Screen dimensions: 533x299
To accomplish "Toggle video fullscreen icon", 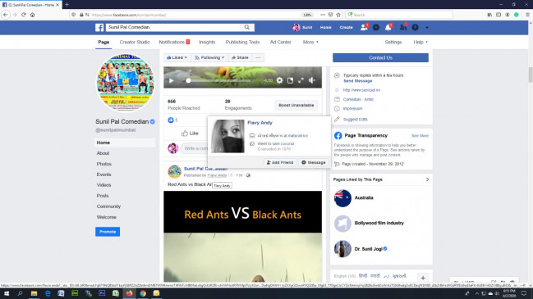I will [x=301, y=80].
